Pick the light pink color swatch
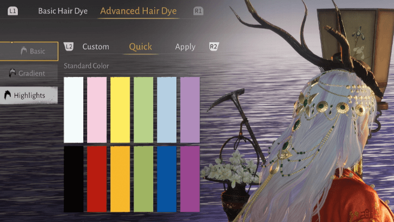This screenshot has width=394, height=222. [97, 110]
